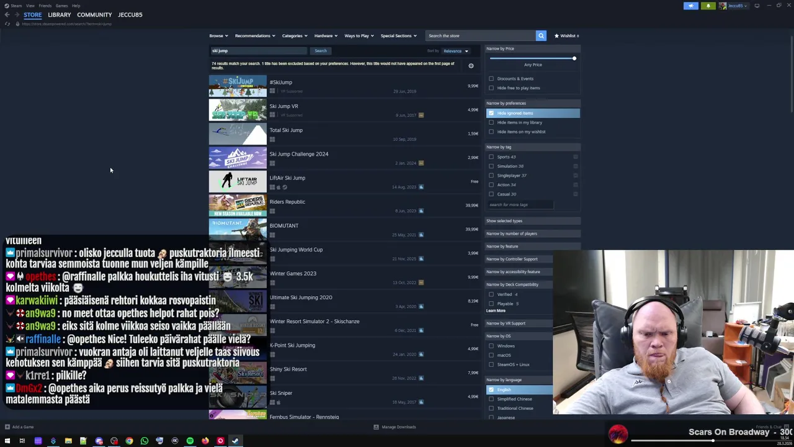This screenshot has width=794, height=447.
Task: Open the Sort by Relevance dropdown
Action: click(457, 51)
